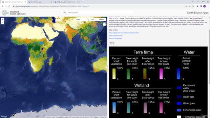Image resolution: width=210 pixels, height=118 pixels.
Task: Click the Wetland legend heading
Action: pyautogui.click(x=141, y=85)
